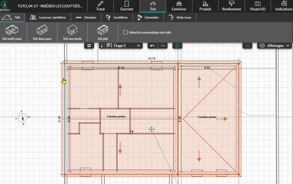Open the Visuel HD section

pos(257,6)
